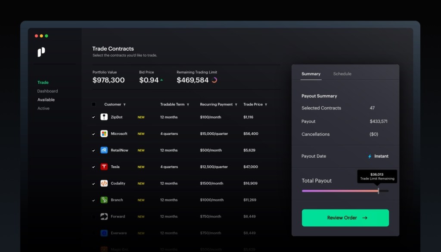Click the Codality company icon
The height and width of the screenshot is (252, 441).
tap(104, 183)
